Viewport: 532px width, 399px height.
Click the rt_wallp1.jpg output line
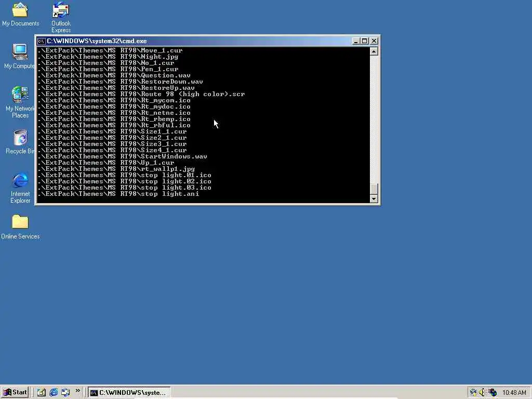click(x=116, y=169)
